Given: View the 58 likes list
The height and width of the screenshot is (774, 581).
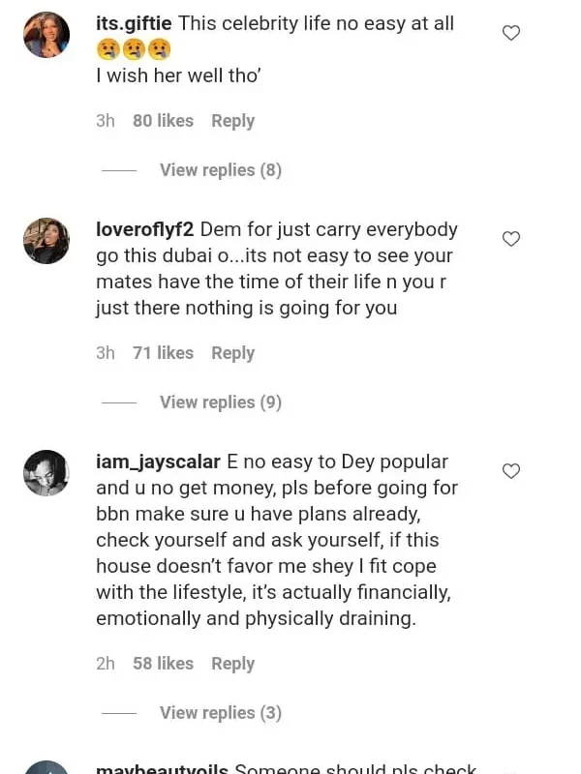Looking at the screenshot, I should [x=163, y=664].
